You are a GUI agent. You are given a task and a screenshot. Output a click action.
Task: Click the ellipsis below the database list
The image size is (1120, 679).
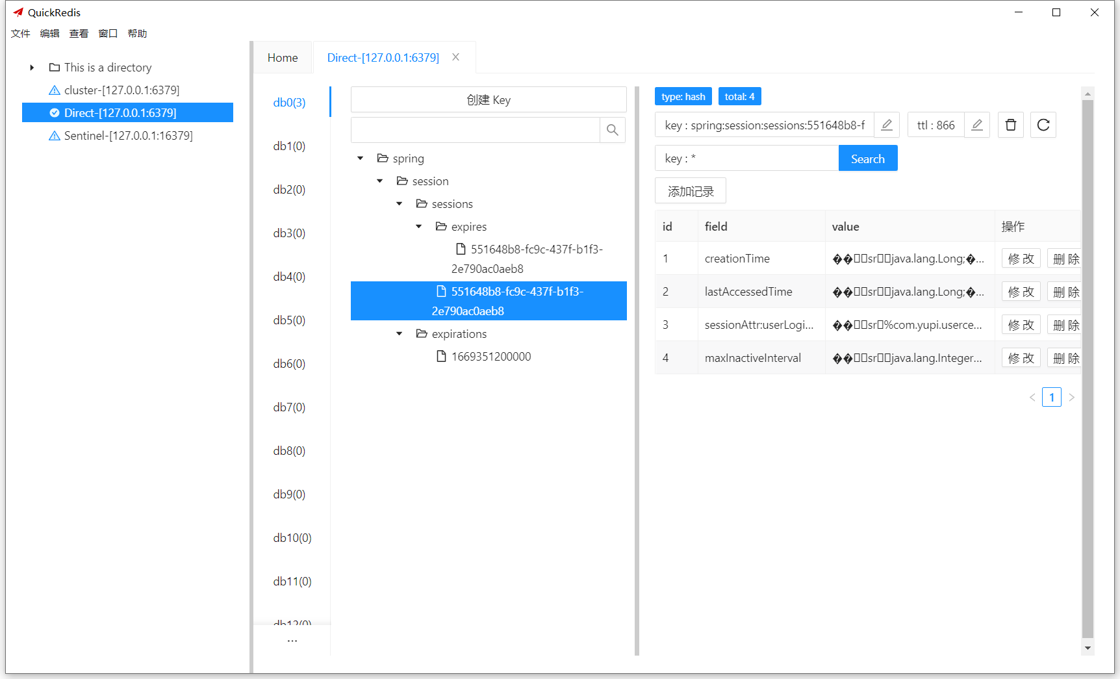[292, 641]
